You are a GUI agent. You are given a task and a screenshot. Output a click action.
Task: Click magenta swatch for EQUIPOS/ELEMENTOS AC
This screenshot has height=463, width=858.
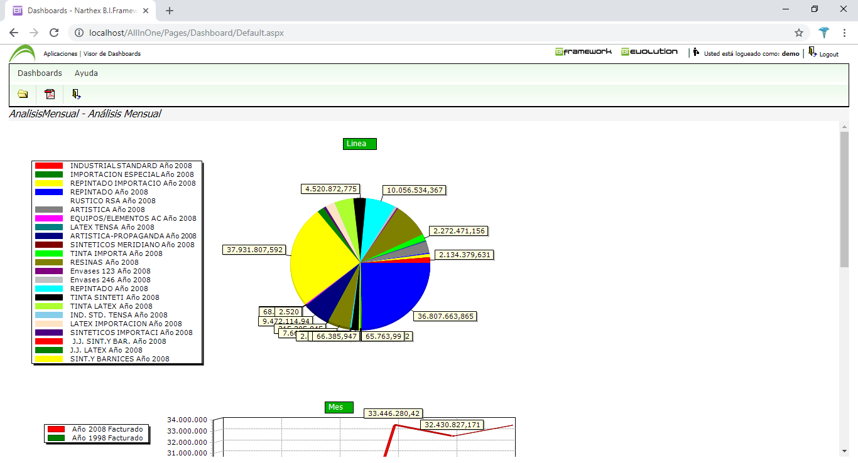pyautogui.click(x=49, y=218)
